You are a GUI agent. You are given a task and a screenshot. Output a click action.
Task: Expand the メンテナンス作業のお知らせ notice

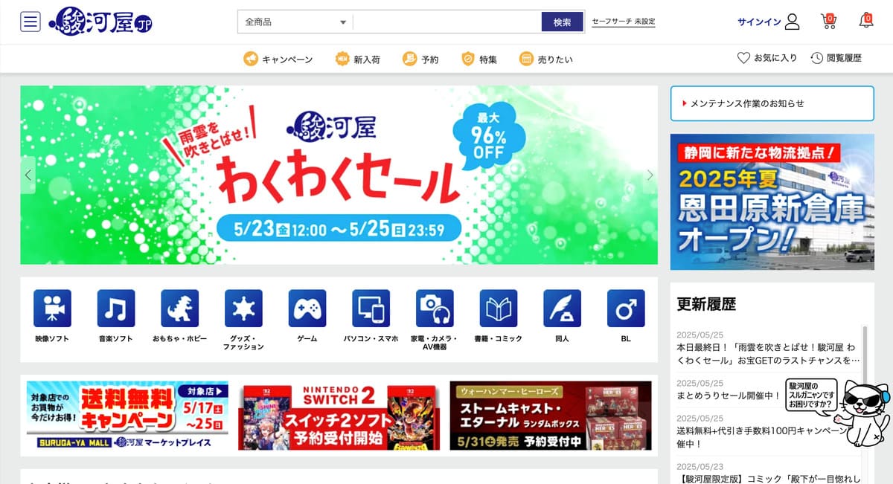(x=772, y=103)
